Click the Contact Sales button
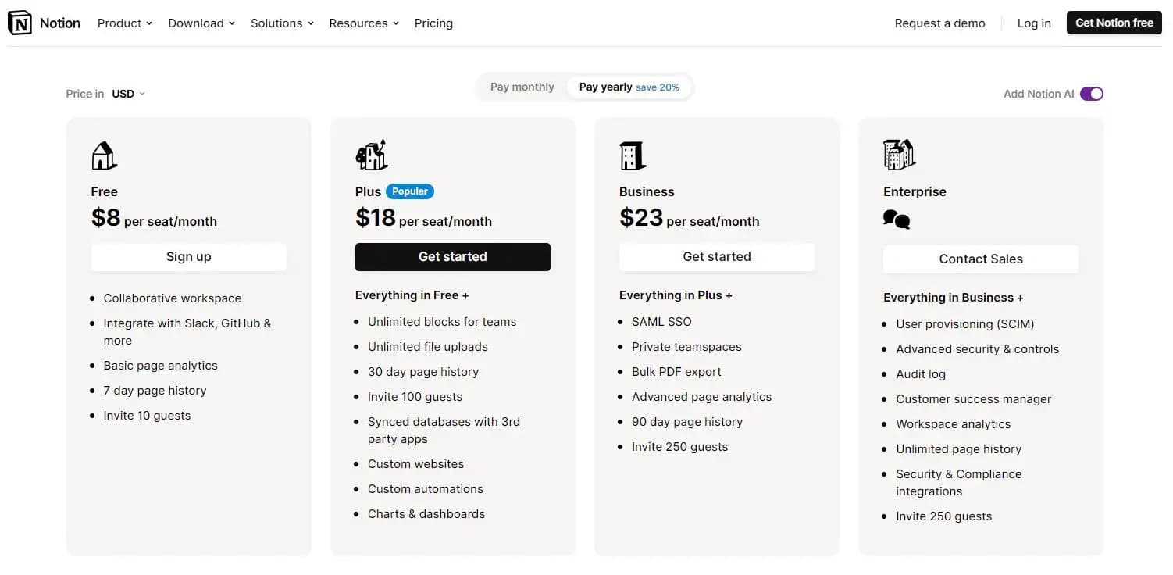Image resolution: width=1173 pixels, height=575 pixels. [981, 259]
